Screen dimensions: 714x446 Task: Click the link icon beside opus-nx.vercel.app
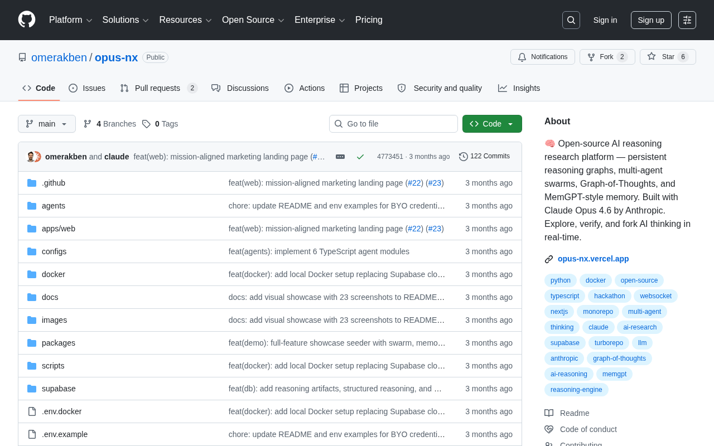point(549,259)
